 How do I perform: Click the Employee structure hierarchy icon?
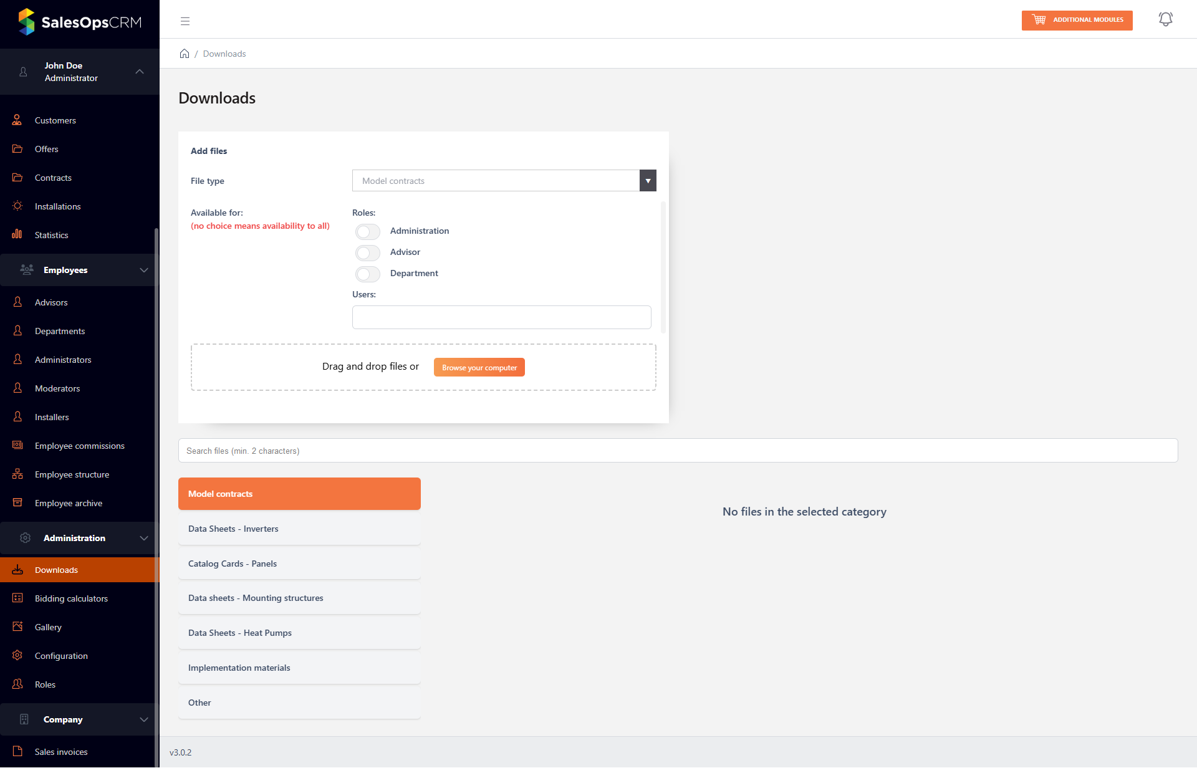pyautogui.click(x=17, y=474)
